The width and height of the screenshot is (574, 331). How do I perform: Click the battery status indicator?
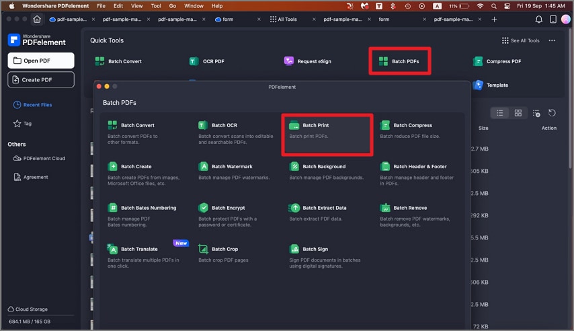(x=459, y=6)
